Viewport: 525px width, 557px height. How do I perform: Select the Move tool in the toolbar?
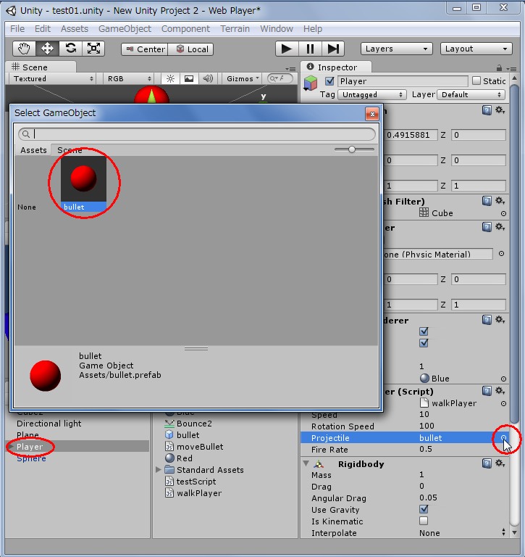[x=48, y=49]
